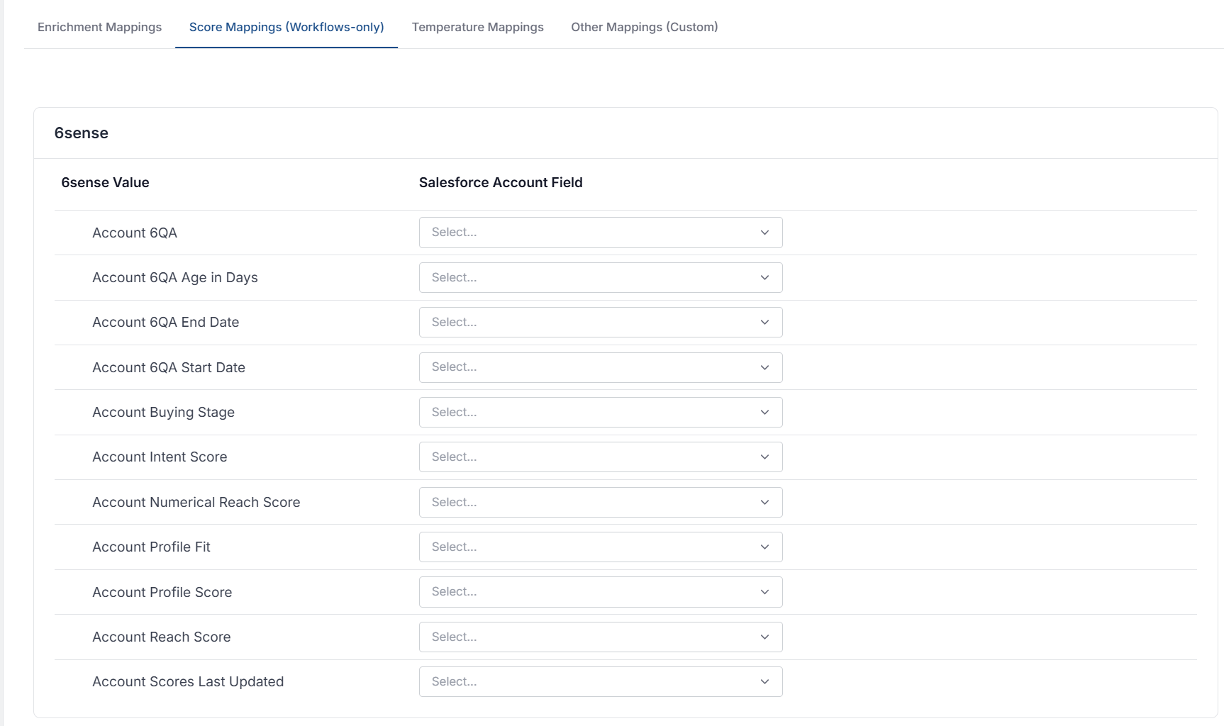Open the Account Intent Score dropdown
Screen dimensions: 1224x726
click(x=601, y=457)
